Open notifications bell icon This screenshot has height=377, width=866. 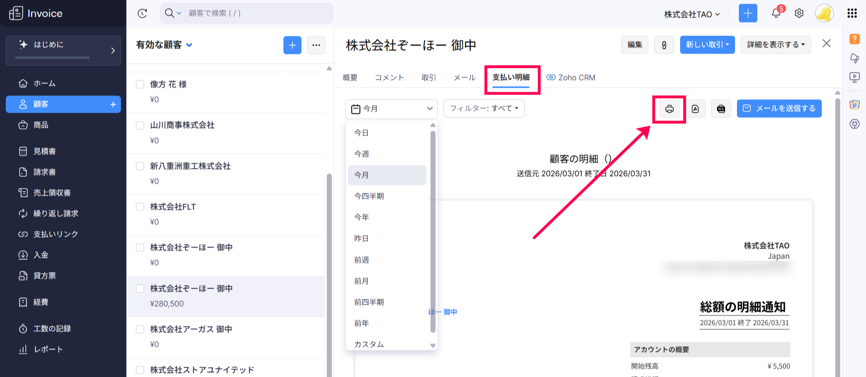click(776, 13)
